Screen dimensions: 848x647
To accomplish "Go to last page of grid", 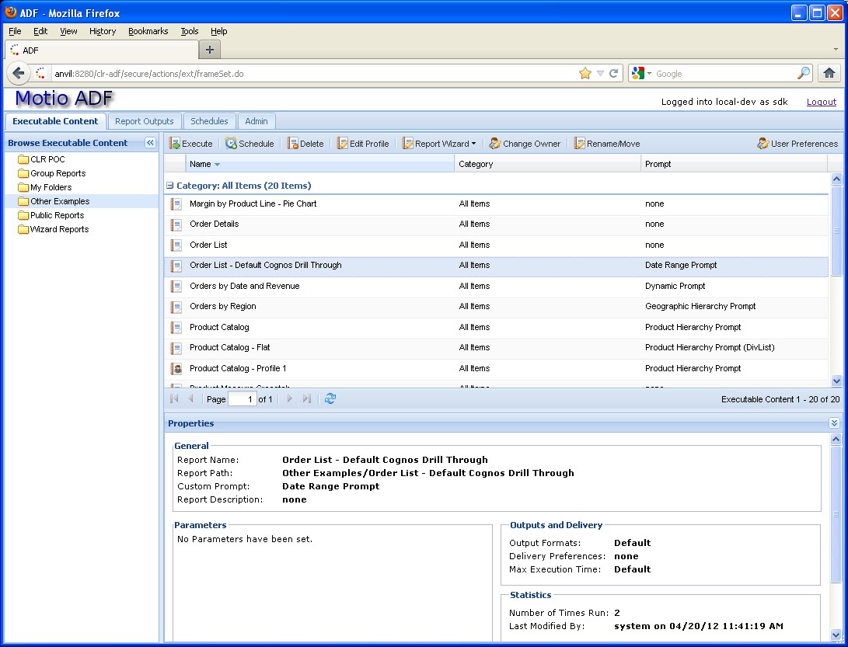I will 307,399.
